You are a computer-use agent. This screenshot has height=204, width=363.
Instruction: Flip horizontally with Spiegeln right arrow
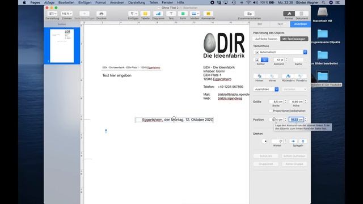pyautogui.click(x=293, y=141)
